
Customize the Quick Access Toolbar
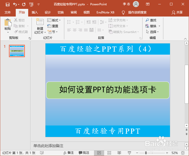click(x=39, y=5)
